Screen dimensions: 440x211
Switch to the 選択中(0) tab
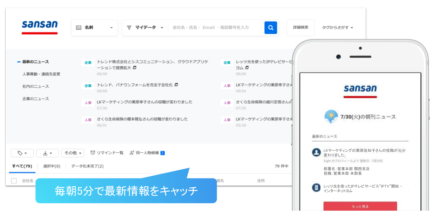(x=52, y=166)
